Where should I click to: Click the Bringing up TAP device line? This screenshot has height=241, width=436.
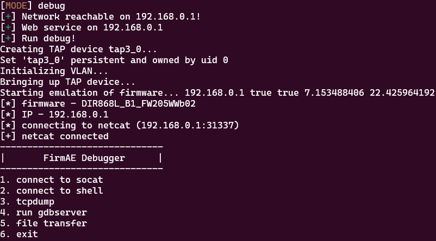point(67,82)
